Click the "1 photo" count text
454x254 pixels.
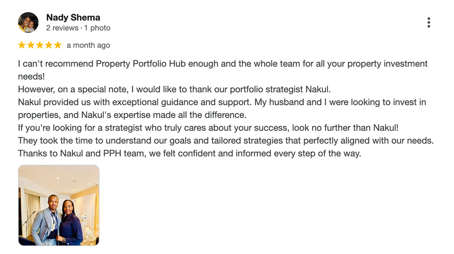pyautogui.click(x=97, y=28)
